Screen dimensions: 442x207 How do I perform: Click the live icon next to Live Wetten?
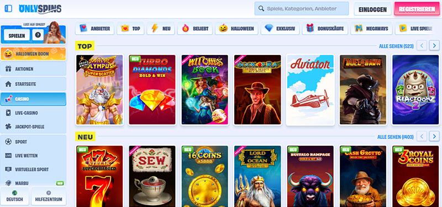(8, 156)
